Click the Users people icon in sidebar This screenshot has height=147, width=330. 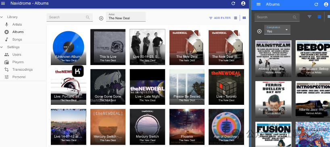[x=7, y=55]
